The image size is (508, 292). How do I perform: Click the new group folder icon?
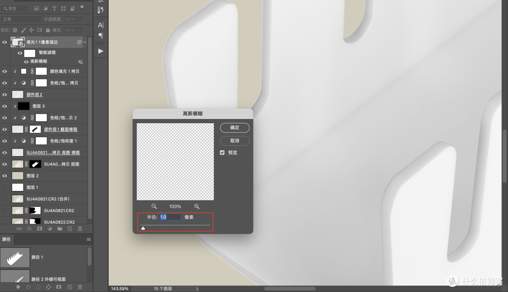(x=60, y=229)
